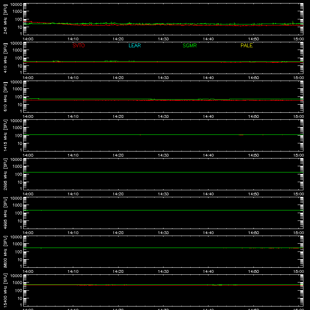Click 14:30 time label under 410 MHz plot
The image size is (310, 310).
(163, 78)
